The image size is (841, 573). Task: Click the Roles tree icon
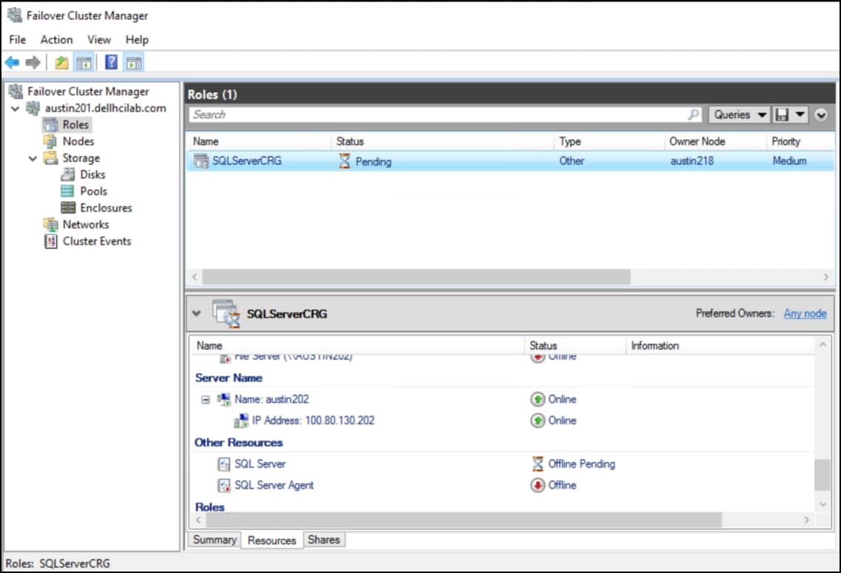pos(51,125)
